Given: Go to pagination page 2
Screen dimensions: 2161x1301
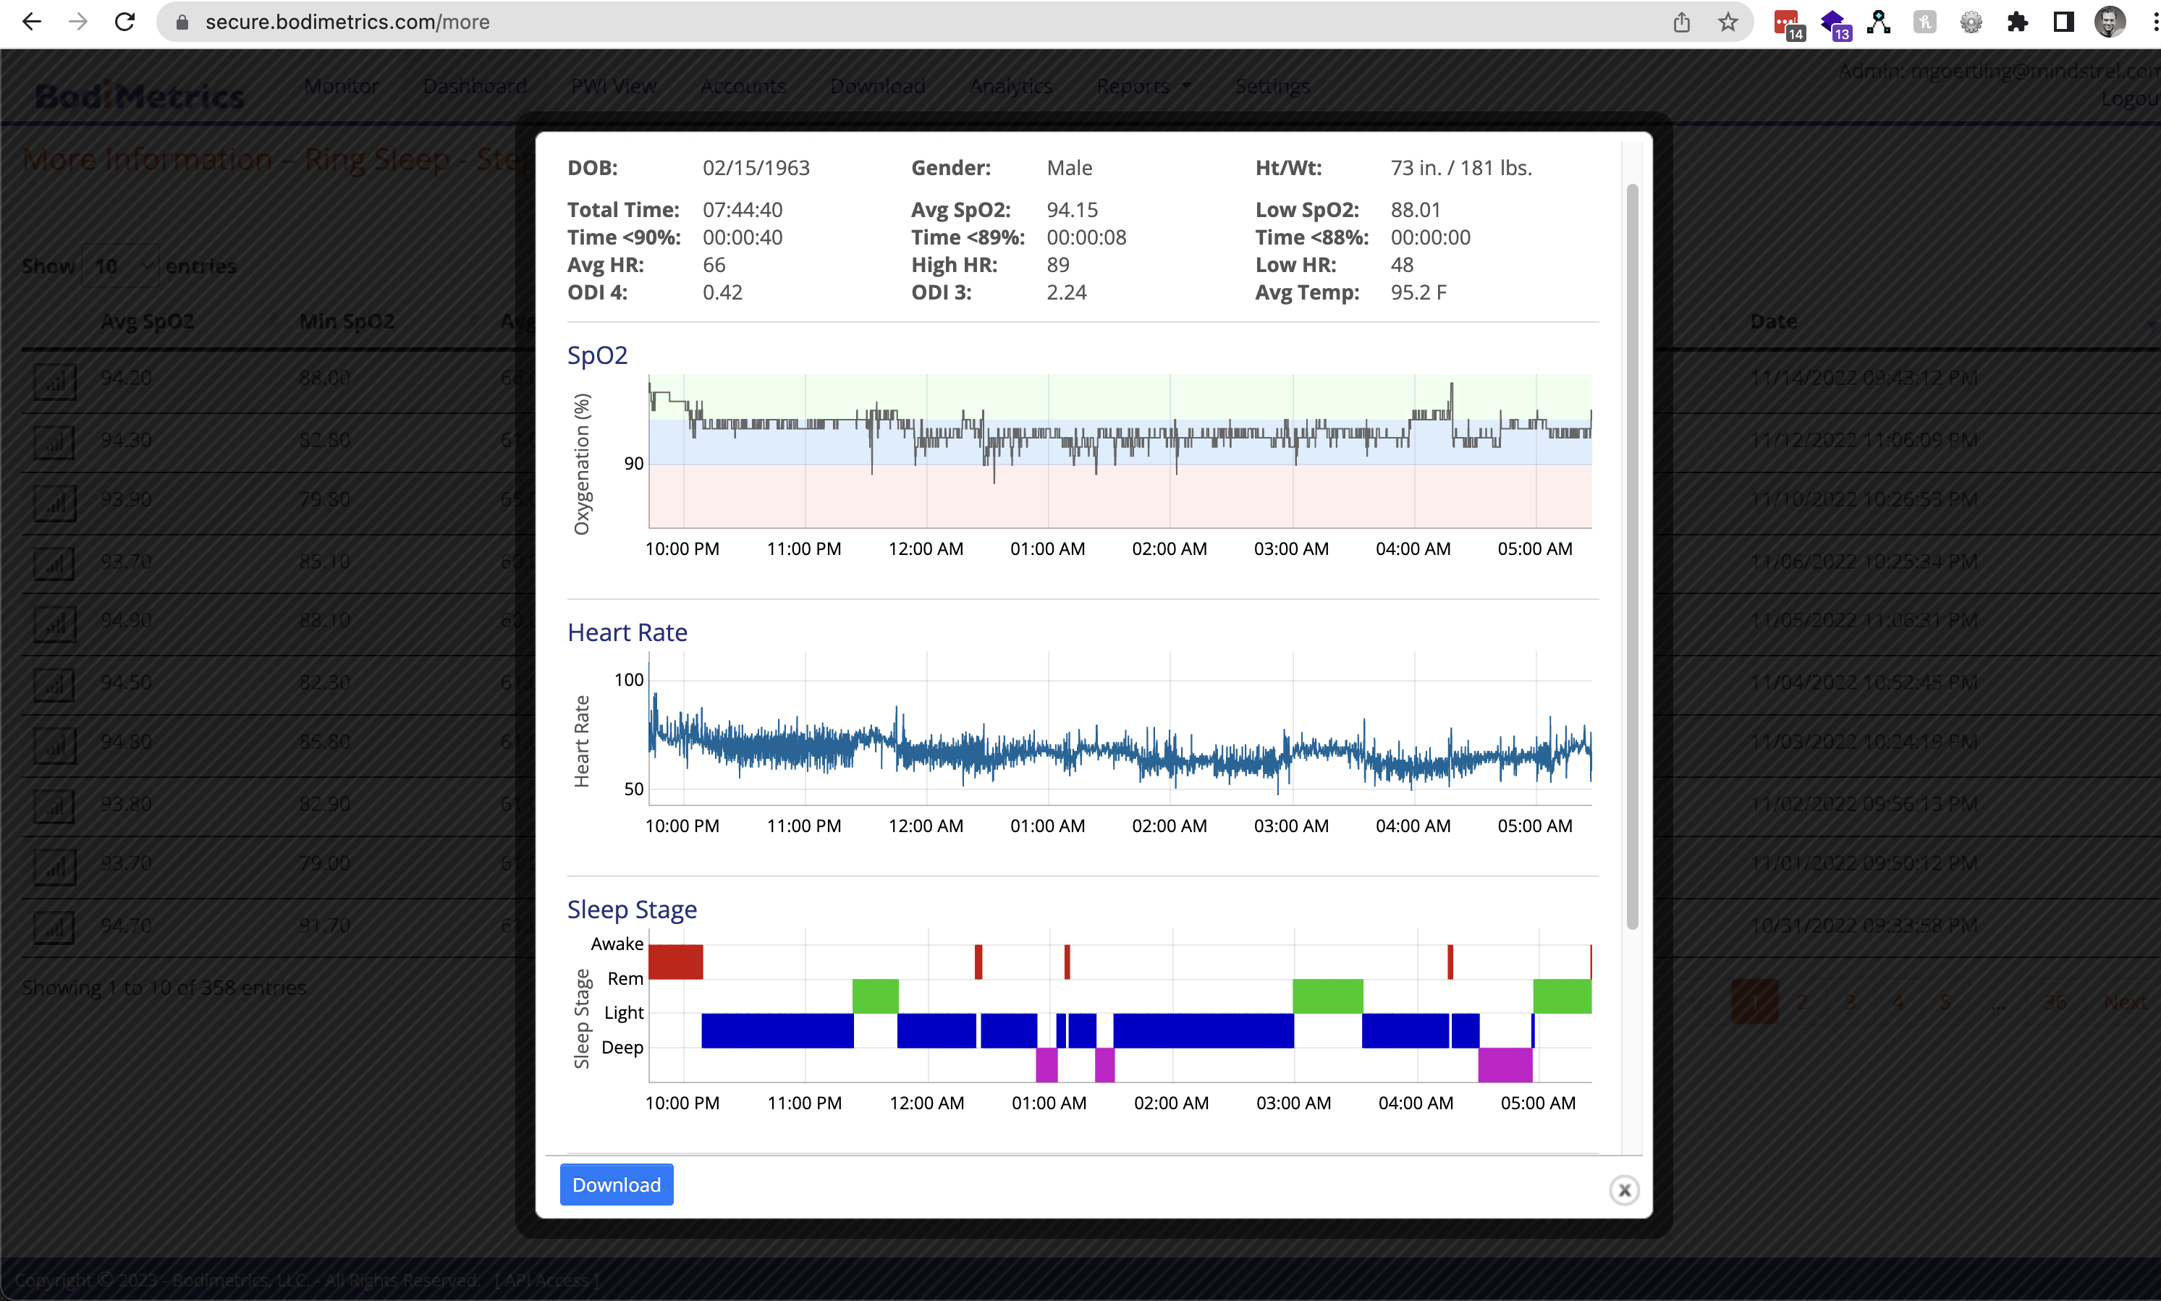Looking at the screenshot, I should click(1801, 1001).
